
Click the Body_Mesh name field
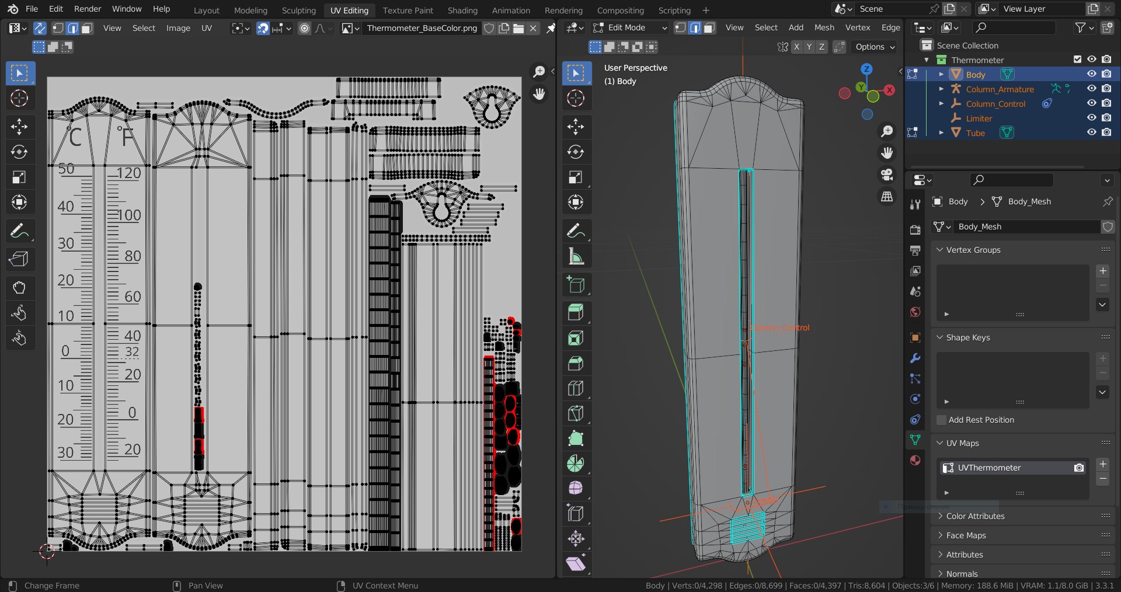click(x=1026, y=227)
